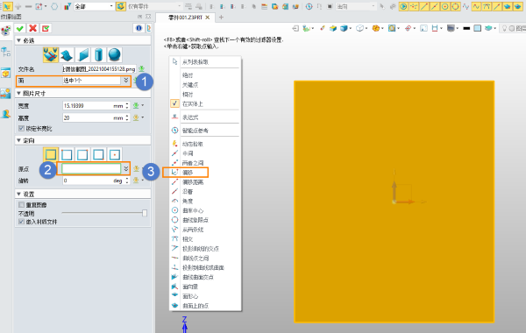The height and width of the screenshot is (333, 526).
Task: Open the history manager sidebar icon
Action: [x=6, y=32]
